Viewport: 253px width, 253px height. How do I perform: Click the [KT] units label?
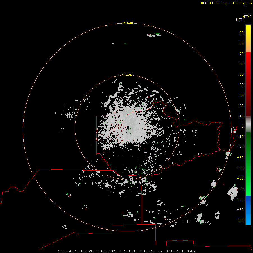coord(240,19)
